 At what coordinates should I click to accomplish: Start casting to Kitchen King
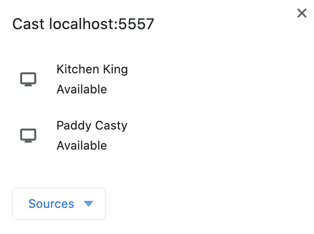92,79
